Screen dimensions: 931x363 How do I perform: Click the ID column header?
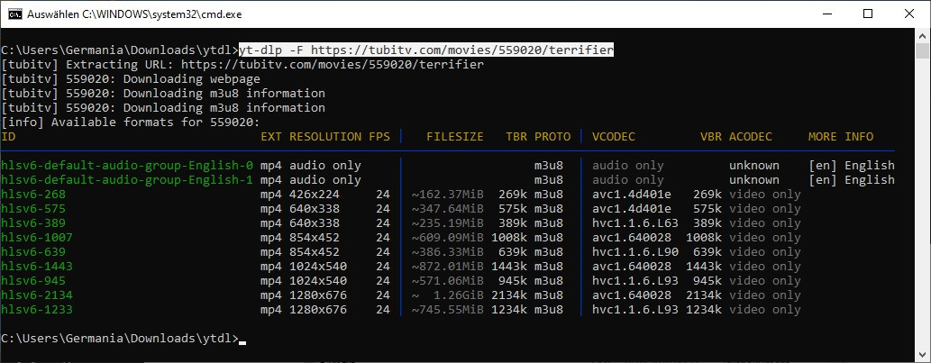coord(9,137)
